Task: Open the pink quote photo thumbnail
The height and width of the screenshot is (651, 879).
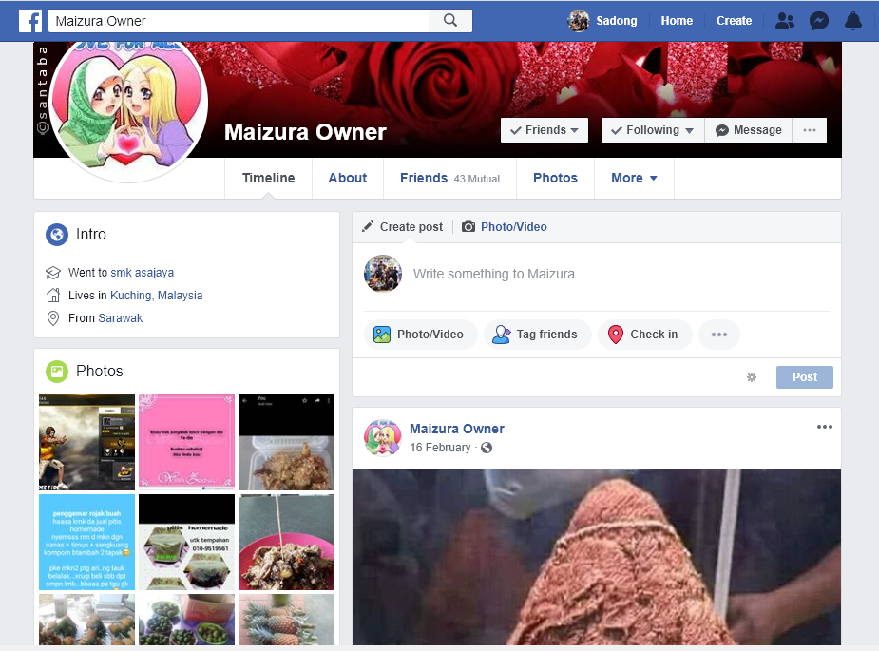Action: (x=186, y=442)
